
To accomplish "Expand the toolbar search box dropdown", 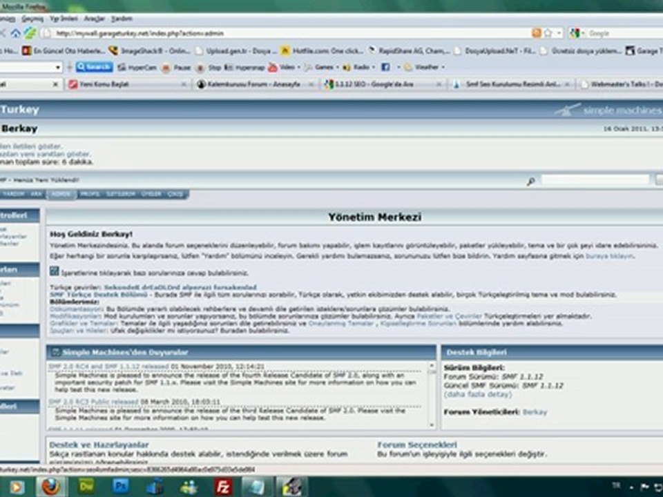I will click(58, 67).
